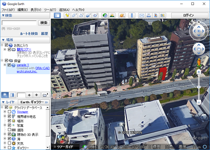Zoom out with the minus button
Viewport: 210px width, 150px height.
click(199, 102)
